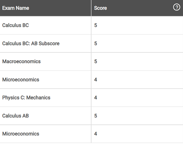183x145 pixels.
Task: Select the Calculus AB exam row
Action: point(91,116)
